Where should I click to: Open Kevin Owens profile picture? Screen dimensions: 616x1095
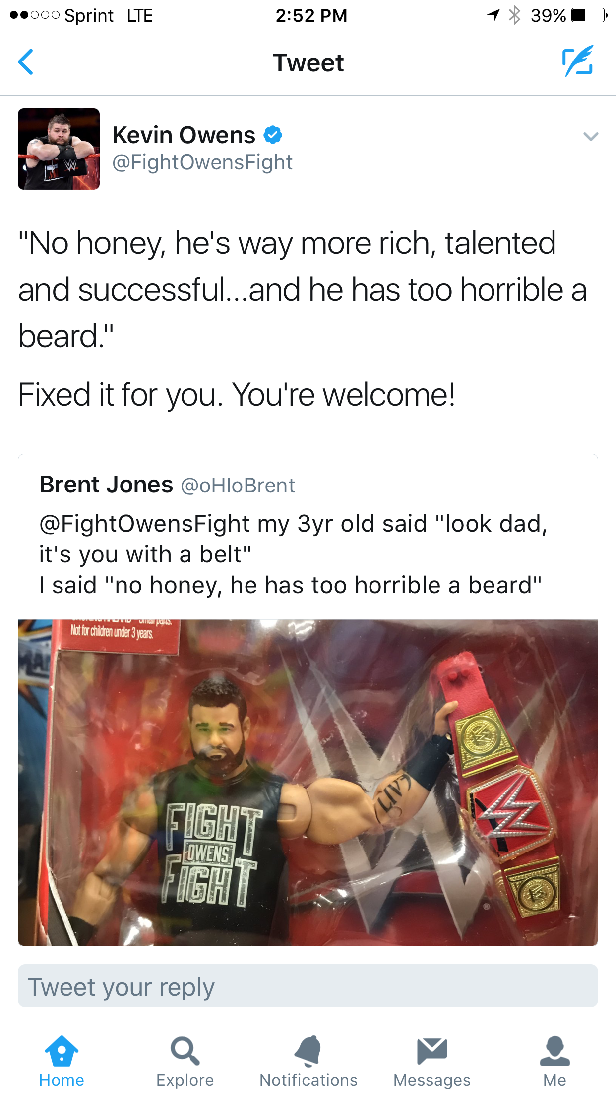[59, 149]
